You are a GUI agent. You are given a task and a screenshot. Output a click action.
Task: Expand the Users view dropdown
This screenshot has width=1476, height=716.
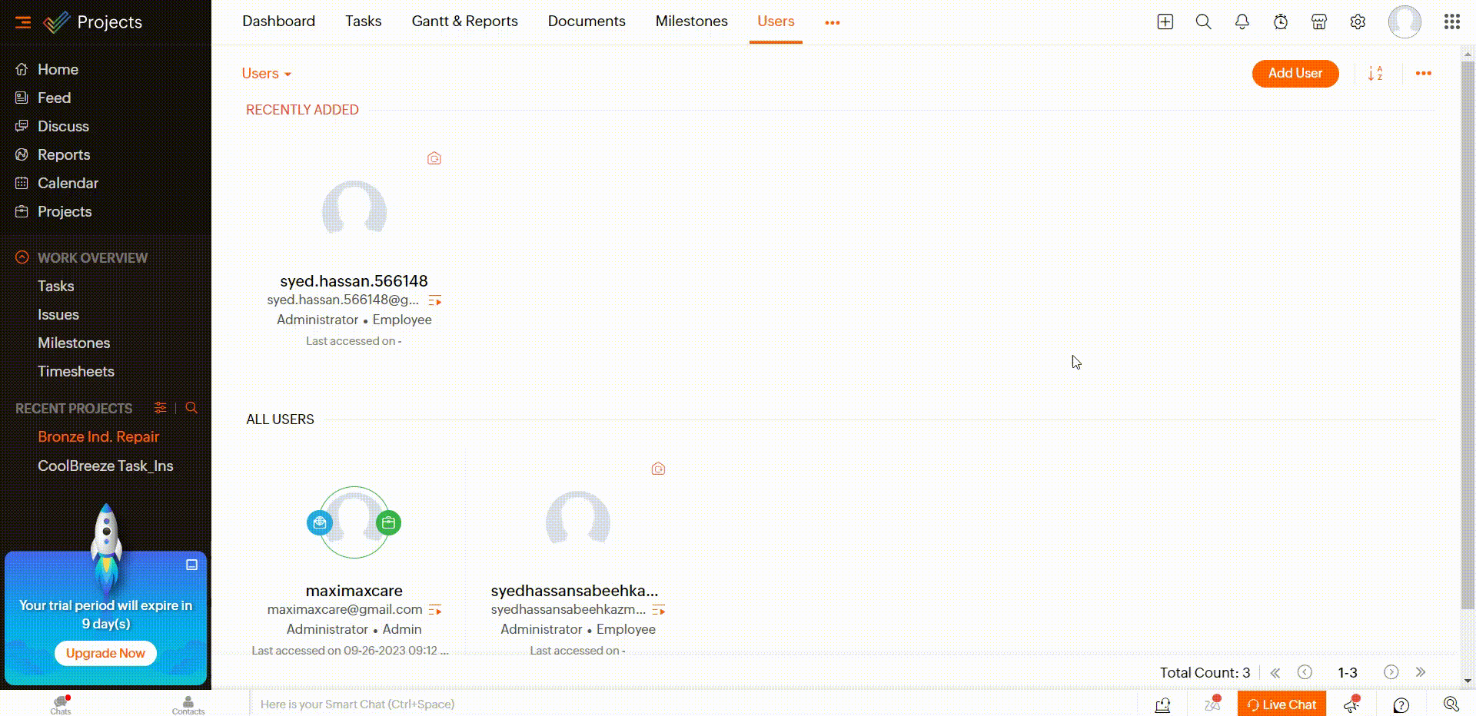pos(266,74)
